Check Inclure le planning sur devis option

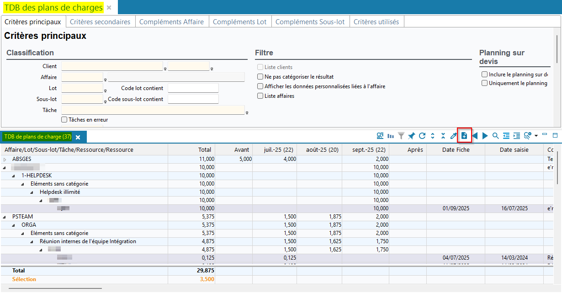pyautogui.click(x=485, y=75)
